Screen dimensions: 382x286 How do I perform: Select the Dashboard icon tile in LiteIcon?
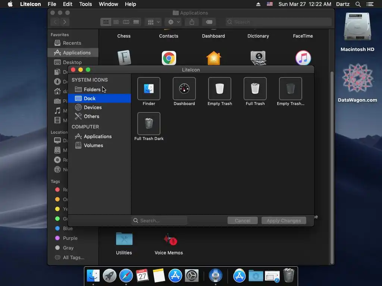click(x=184, y=89)
